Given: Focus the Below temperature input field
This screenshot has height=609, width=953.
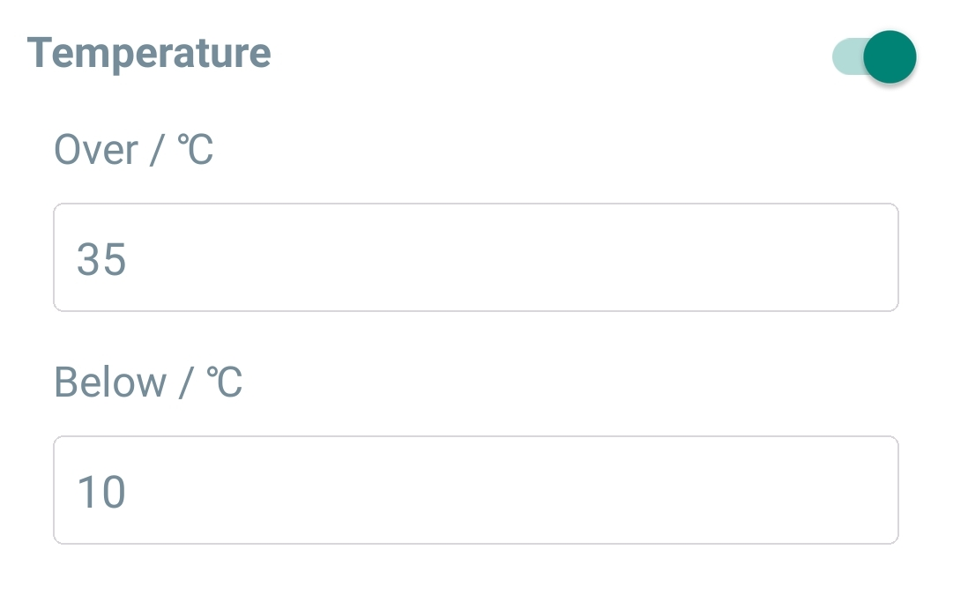Looking at the screenshot, I should (476, 490).
